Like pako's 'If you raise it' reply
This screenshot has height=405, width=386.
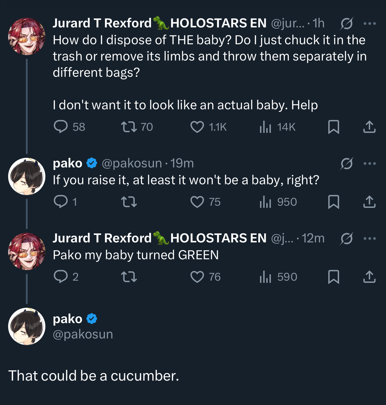point(197,202)
